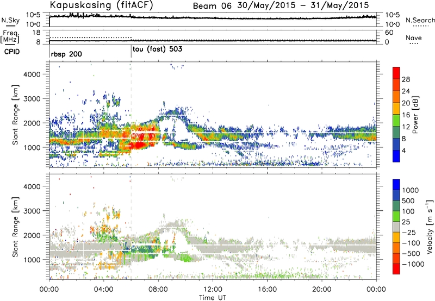Image resolution: width=435 pixels, height=301 pixels.
Task: Click the 'Beam 06' label in the title
Action: [x=212, y=6]
